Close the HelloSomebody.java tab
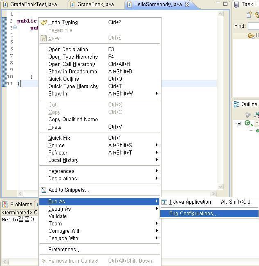The width and height of the screenshot is (259, 266). coord(187,5)
